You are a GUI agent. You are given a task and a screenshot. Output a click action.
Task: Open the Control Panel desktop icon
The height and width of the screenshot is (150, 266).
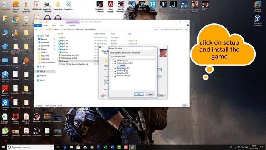click(5, 62)
